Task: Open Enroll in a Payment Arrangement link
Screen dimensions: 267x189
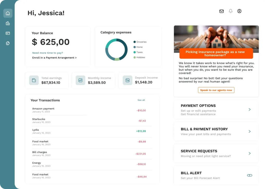Action: click(54, 58)
